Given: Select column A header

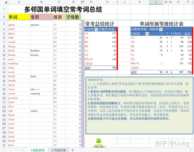Looking at the screenshot, I should coord(19,2).
